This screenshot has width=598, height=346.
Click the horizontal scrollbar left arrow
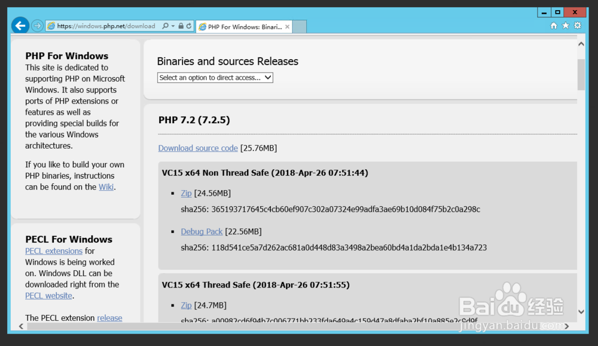coord(22,326)
